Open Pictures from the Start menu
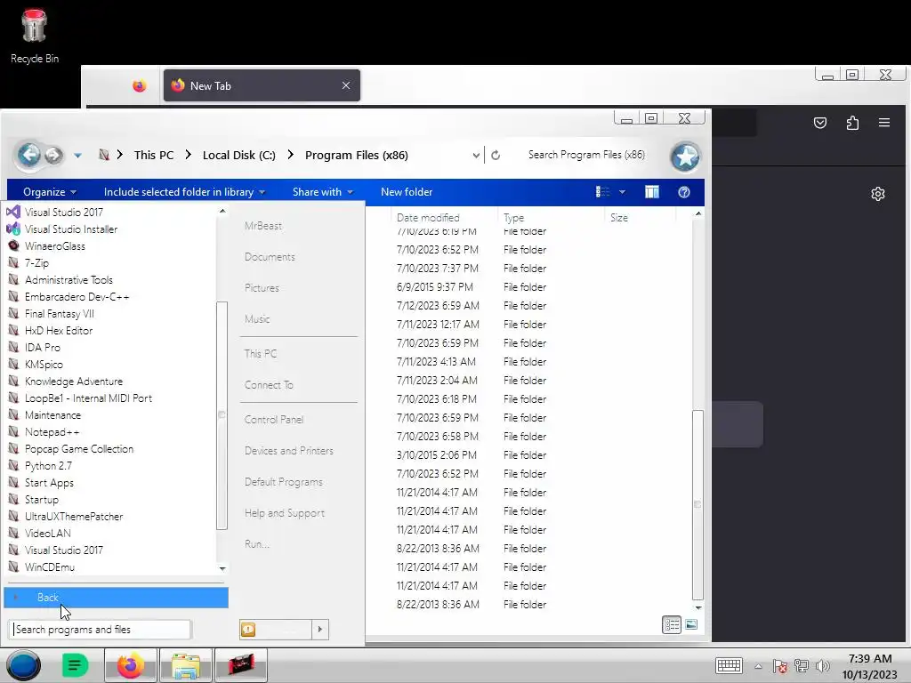The height and width of the screenshot is (683, 911). click(262, 288)
